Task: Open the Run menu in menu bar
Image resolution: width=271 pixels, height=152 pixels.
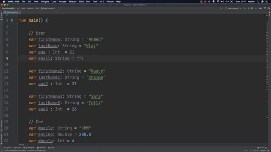Action: [88, 2]
